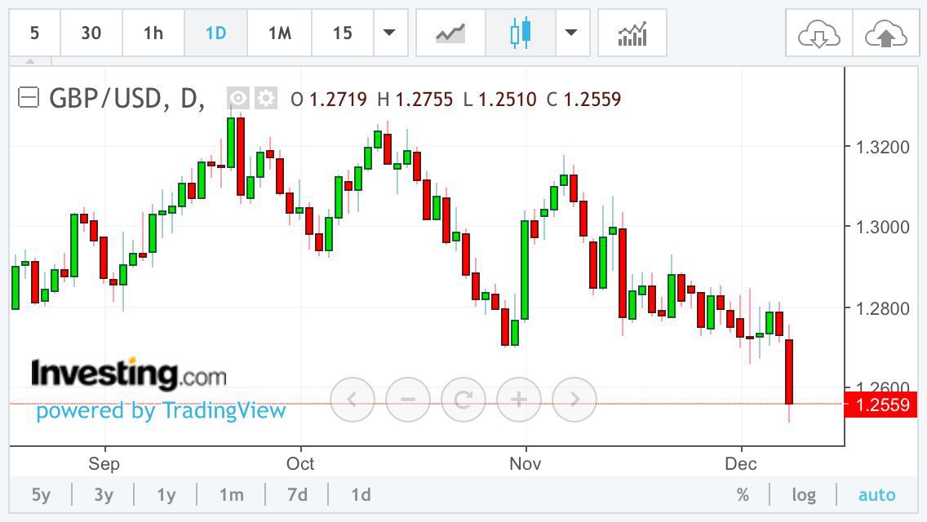The width and height of the screenshot is (927, 522).
Task: Open the chart style dropdown arrow
Action: (571, 33)
